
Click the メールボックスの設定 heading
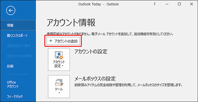pos(95,78)
